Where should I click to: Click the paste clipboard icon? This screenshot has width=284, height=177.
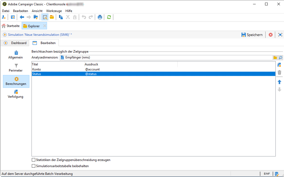75,17
